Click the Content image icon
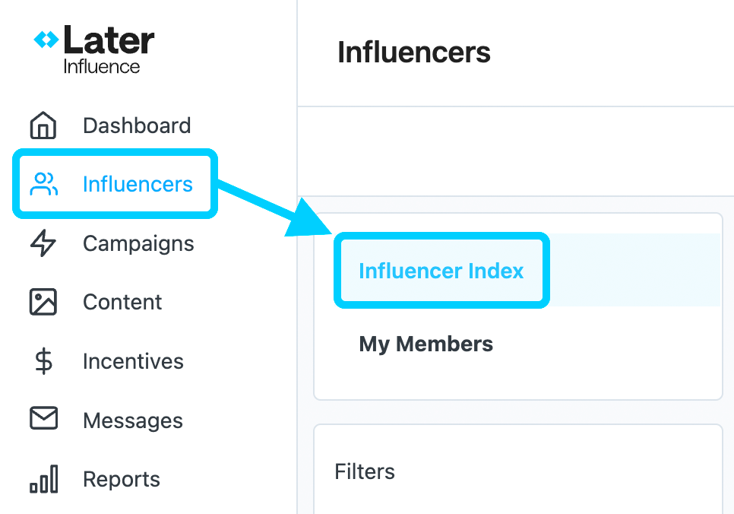Viewport: 734px width, 514px height. point(43,302)
